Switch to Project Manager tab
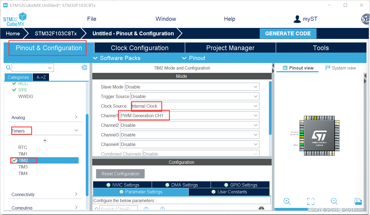The image size is (370, 215). [230, 48]
